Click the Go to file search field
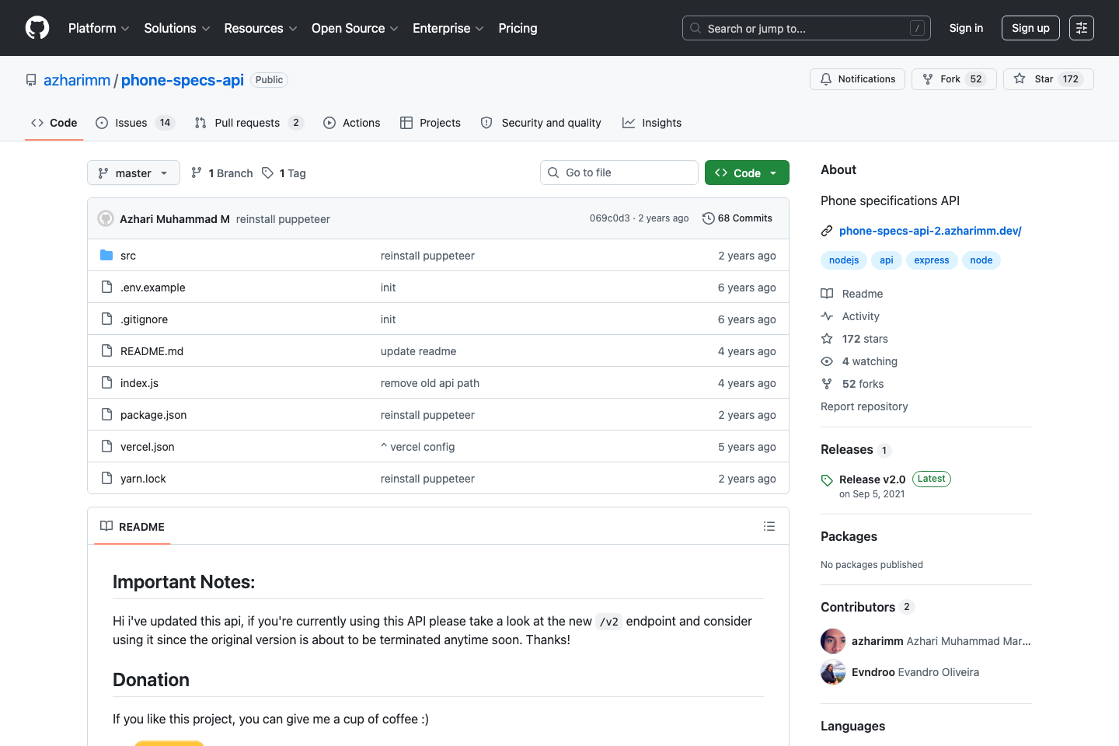Viewport: 1119px width, 746px height. pyautogui.click(x=619, y=173)
